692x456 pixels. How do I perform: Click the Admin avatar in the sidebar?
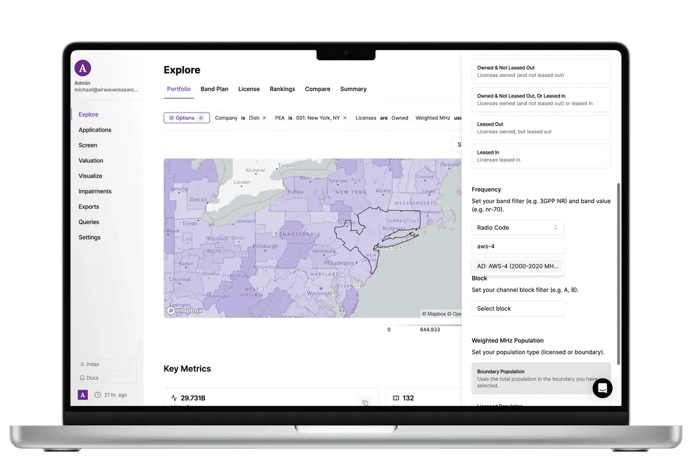[x=83, y=67]
